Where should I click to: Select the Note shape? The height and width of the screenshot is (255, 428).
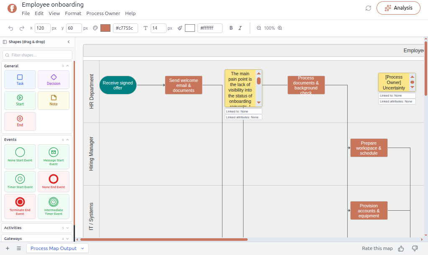(x=54, y=100)
